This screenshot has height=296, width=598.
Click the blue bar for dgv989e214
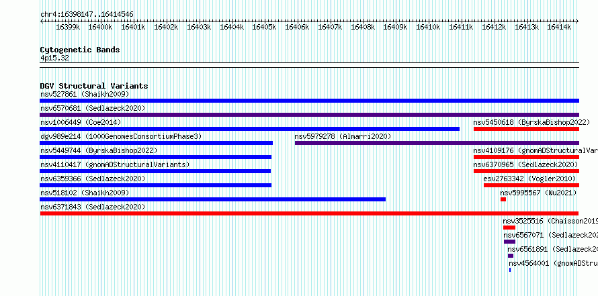[x=157, y=143]
